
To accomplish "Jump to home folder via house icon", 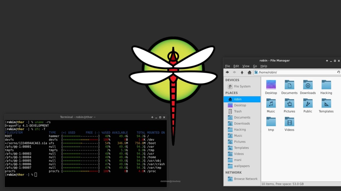I will tap(249, 72).
